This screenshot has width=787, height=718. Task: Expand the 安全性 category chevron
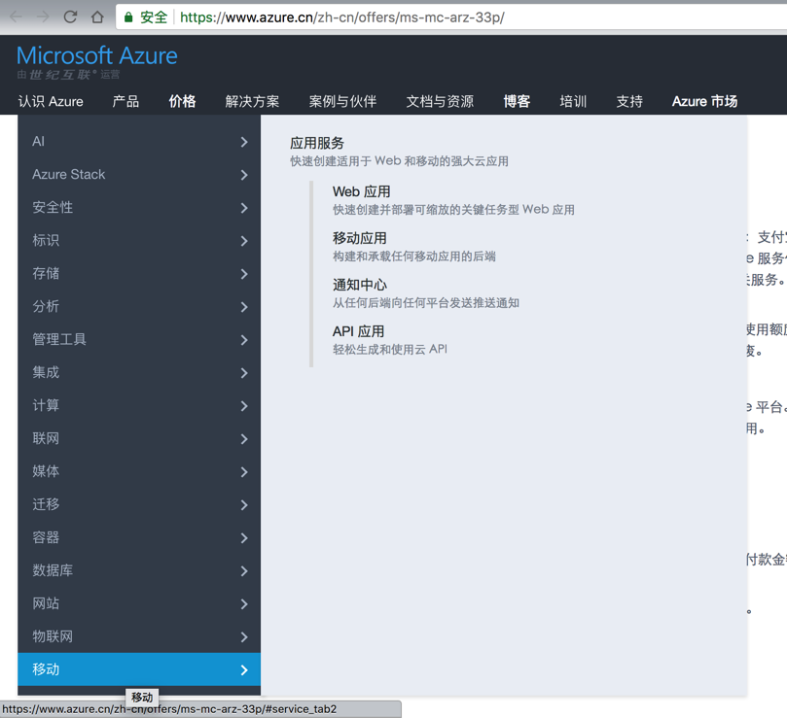click(244, 208)
